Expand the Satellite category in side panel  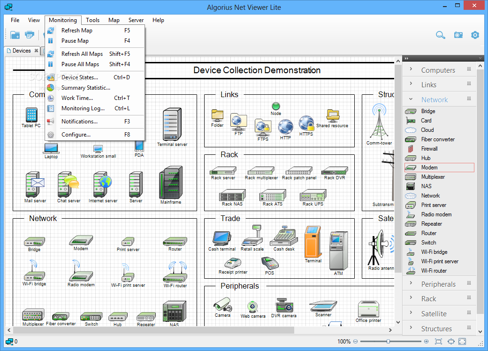[434, 313]
